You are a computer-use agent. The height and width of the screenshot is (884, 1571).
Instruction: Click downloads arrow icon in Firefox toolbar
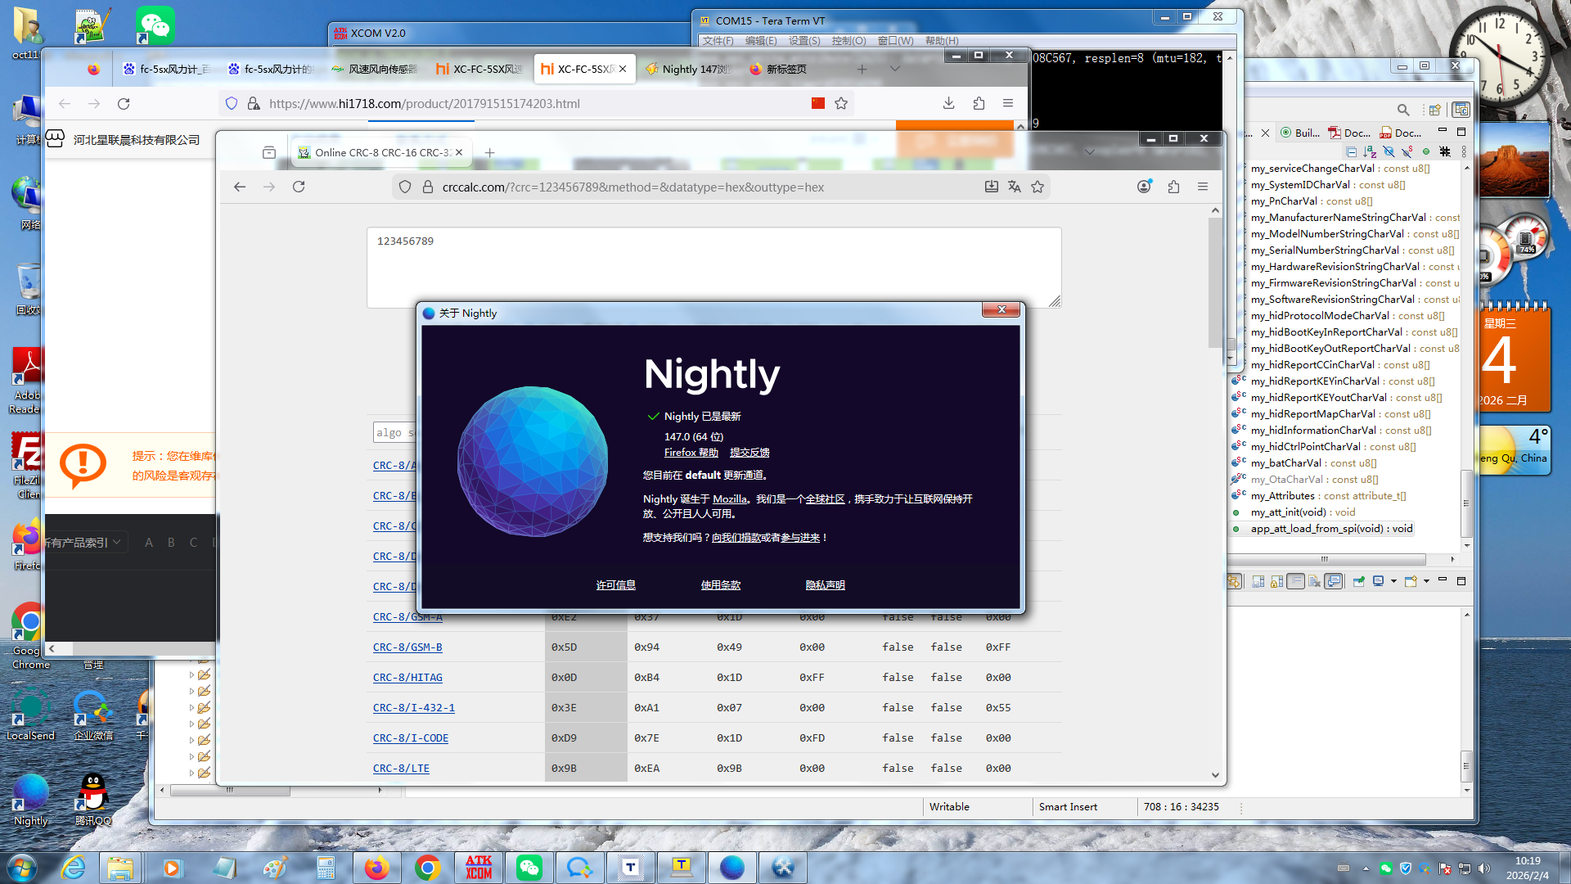coord(948,103)
